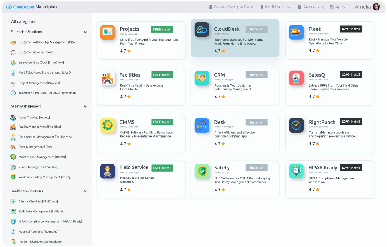Viewport: 387px width, 247px height.
Task: Open the CRM handshake app icon
Action: click(202, 78)
